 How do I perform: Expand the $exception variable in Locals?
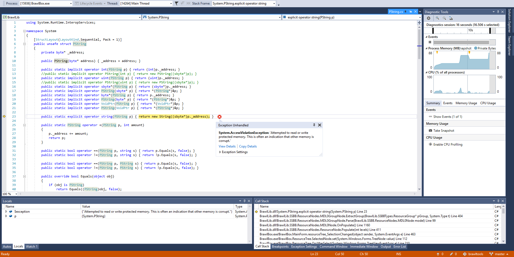point(6,211)
